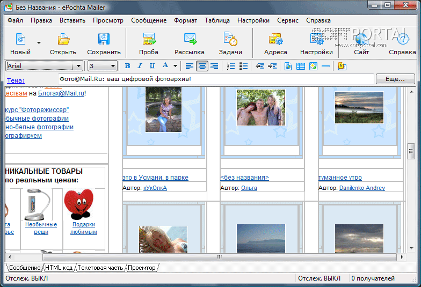The height and width of the screenshot is (287, 421).
Task: Toggle bold text formatting
Action: pyautogui.click(x=127, y=66)
